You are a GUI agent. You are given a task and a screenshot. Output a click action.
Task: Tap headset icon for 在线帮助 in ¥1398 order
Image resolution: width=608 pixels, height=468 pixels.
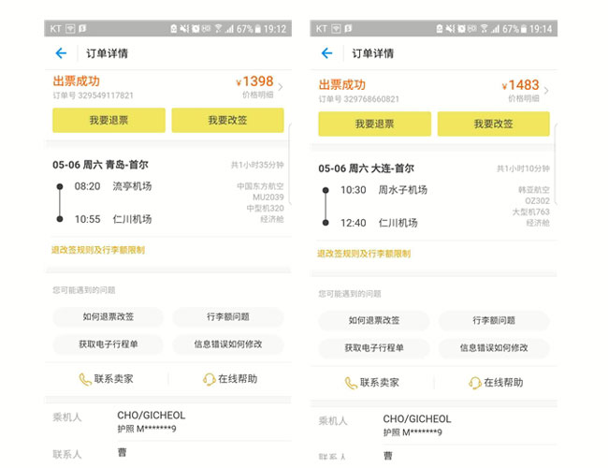click(210, 379)
